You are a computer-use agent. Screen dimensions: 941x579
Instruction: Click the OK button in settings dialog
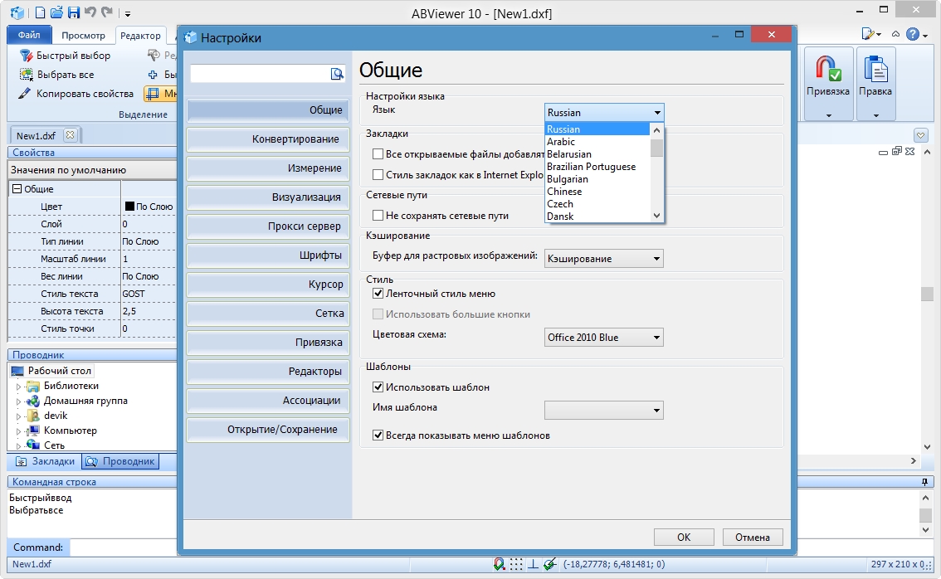[x=683, y=537]
